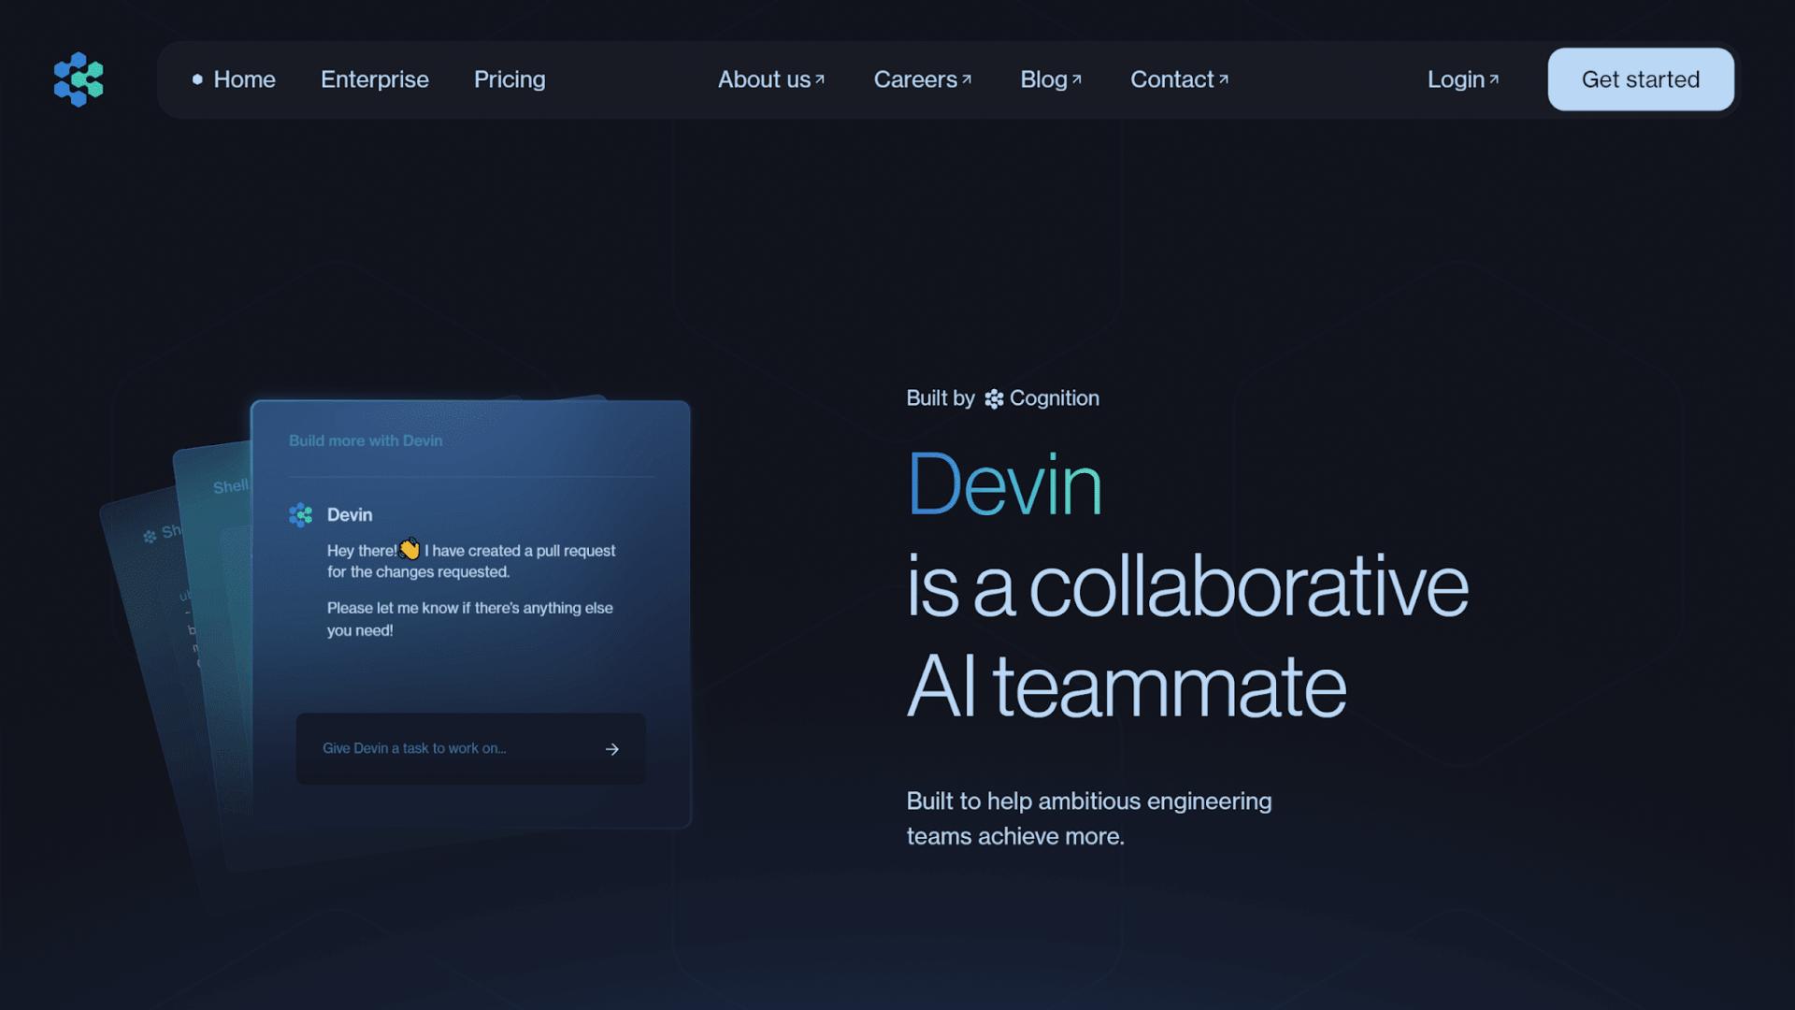This screenshot has height=1010, width=1795.
Task: Click the small Cognition icon beside 'Built by'
Action: click(x=994, y=399)
